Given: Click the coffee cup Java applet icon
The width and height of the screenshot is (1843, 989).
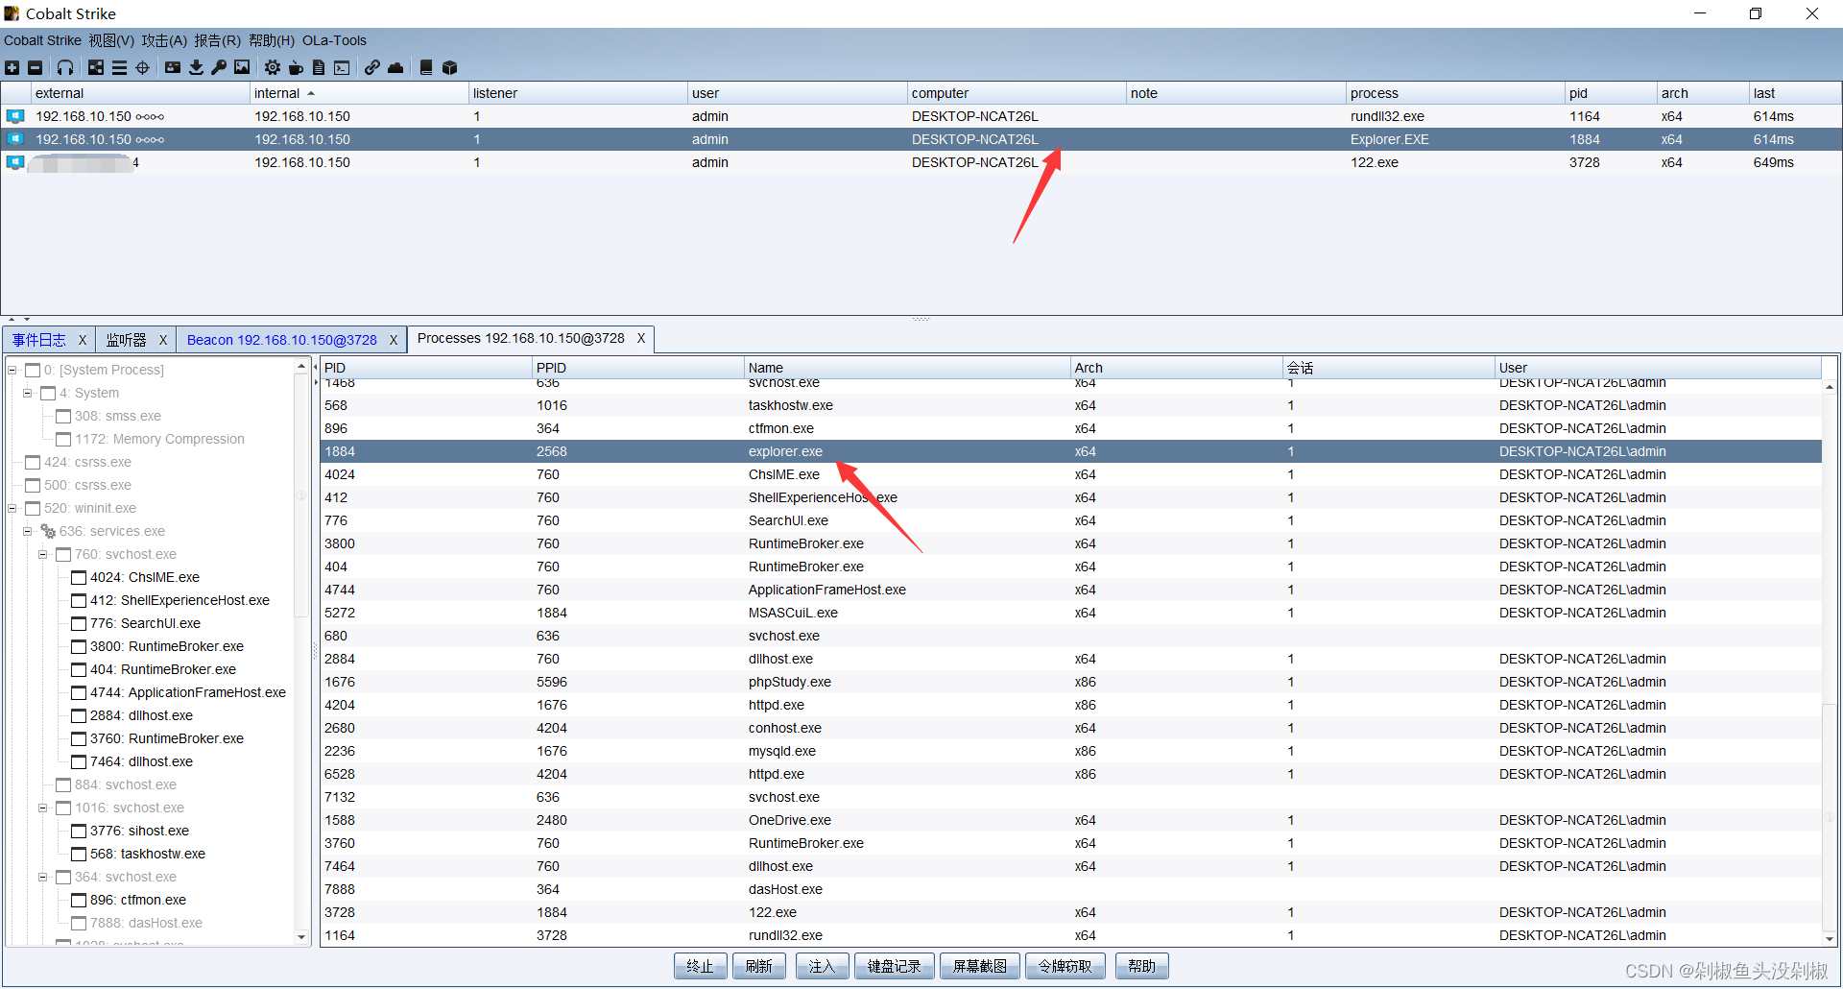Looking at the screenshot, I should (x=296, y=67).
